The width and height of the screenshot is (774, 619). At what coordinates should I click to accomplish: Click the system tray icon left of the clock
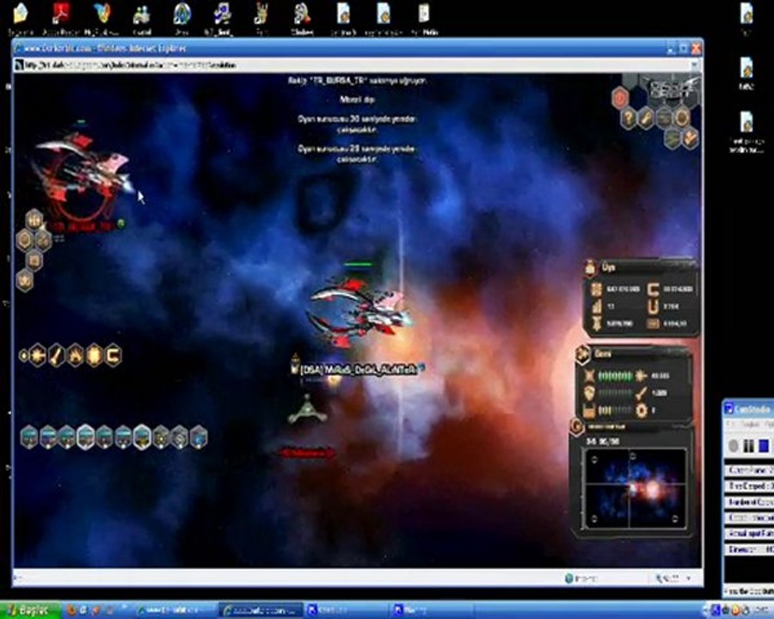(745, 611)
